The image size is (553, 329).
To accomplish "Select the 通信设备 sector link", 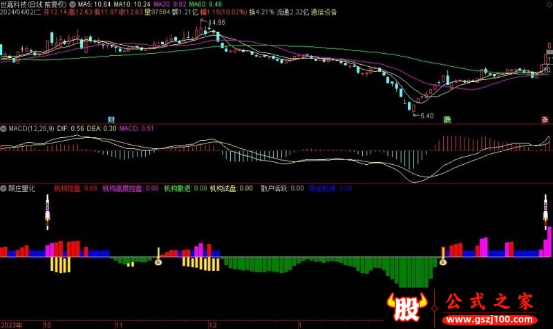I will coord(324,12).
